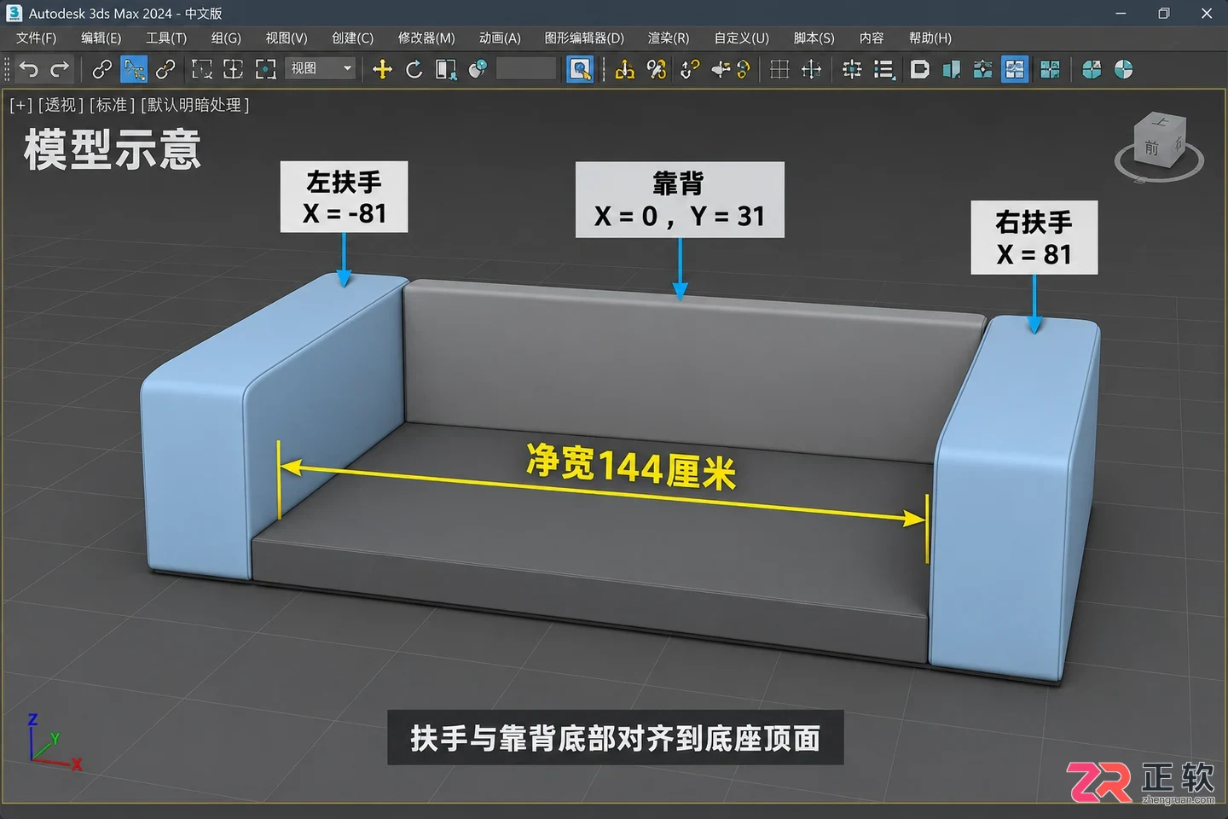Click the Align icon left of the list icon
The width and height of the screenshot is (1228, 819).
click(x=851, y=69)
